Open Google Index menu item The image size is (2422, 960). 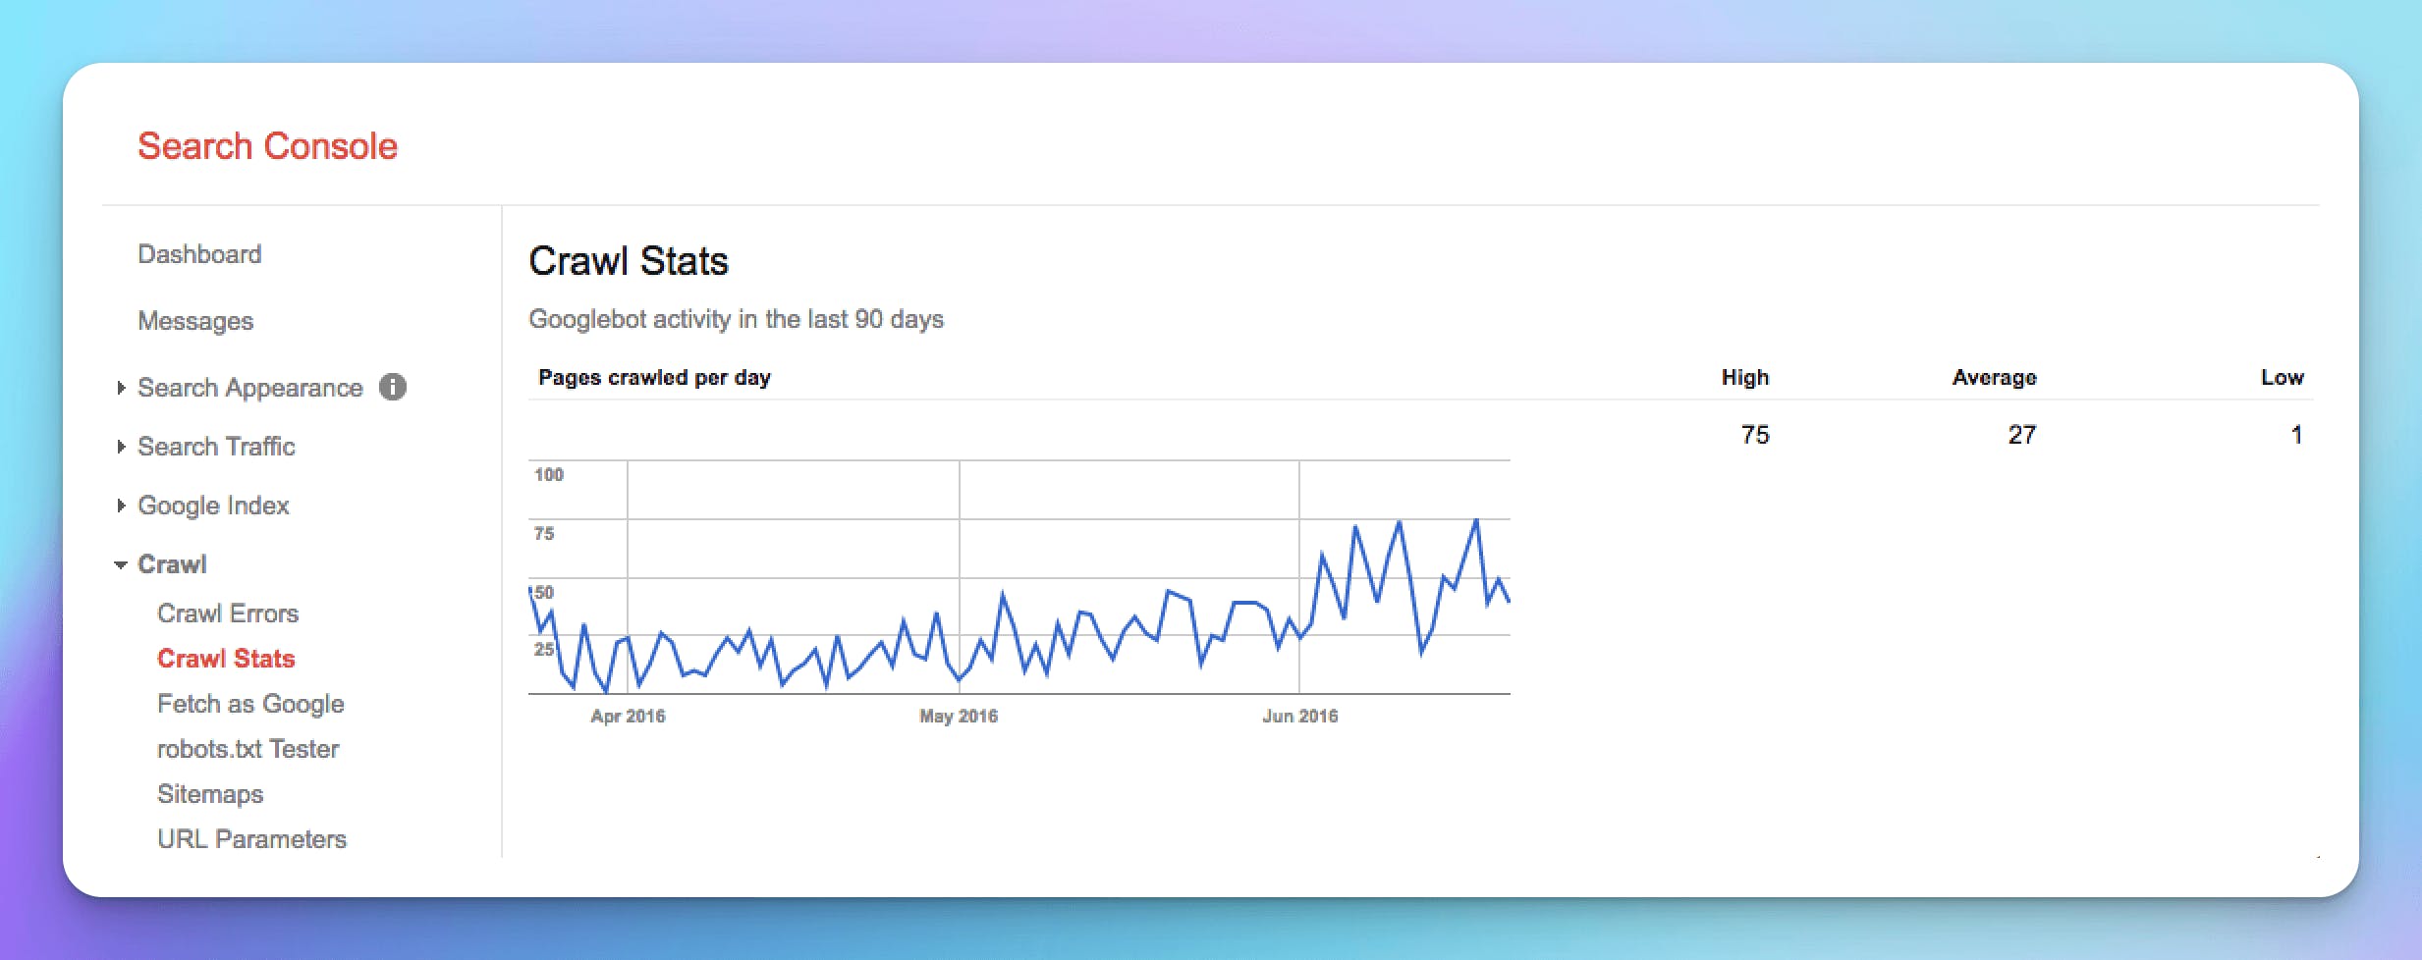pos(213,506)
